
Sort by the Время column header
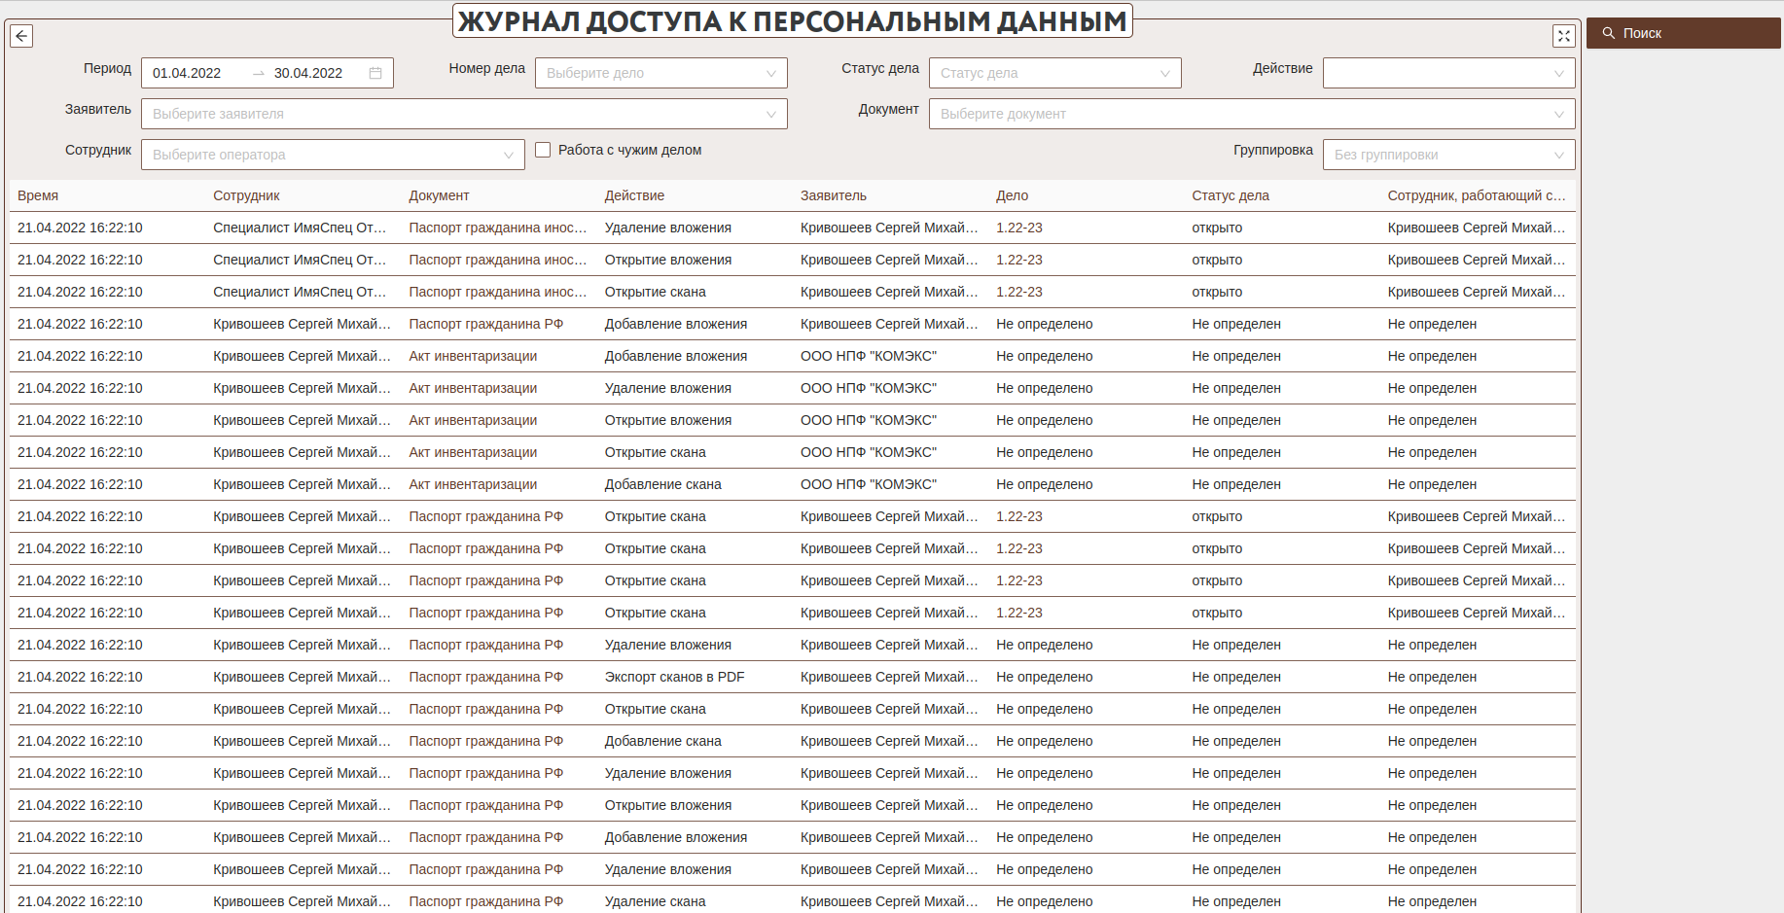click(x=38, y=195)
